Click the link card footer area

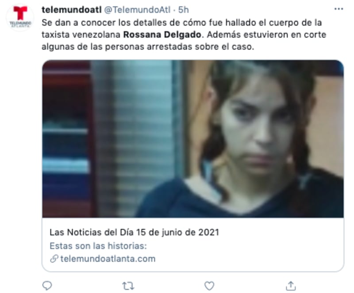(193, 245)
